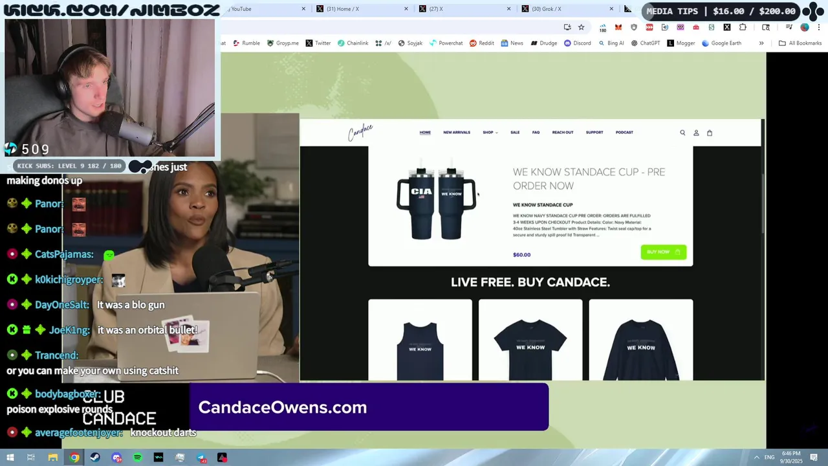Viewport: 828px width, 466px height.
Task: Open the ChatGPT bookmark
Action: [646, 43]
